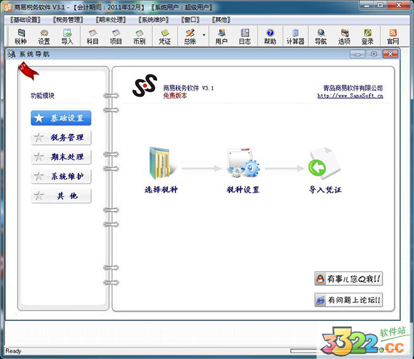Select the 期末处理 module button

coord(61,157)
